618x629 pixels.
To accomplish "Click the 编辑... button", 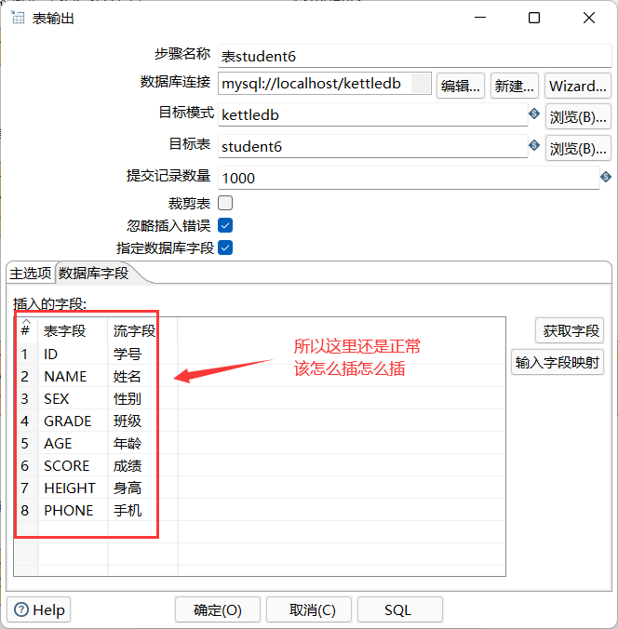I will [461, 86].
